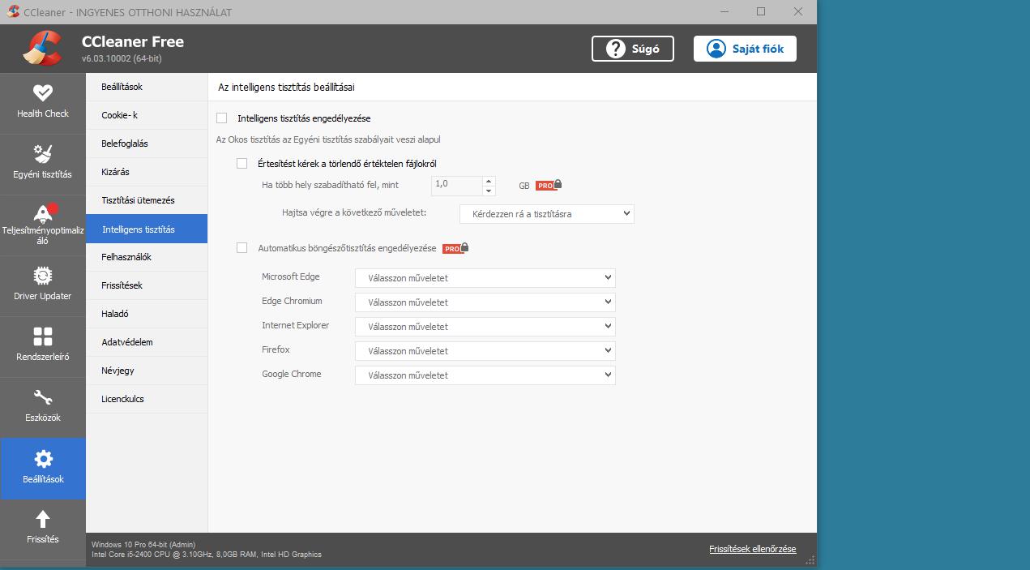Open Rendszerleíró grid icon
Viewport: 1030px width, 570px height.
click(x=43, y=336)
